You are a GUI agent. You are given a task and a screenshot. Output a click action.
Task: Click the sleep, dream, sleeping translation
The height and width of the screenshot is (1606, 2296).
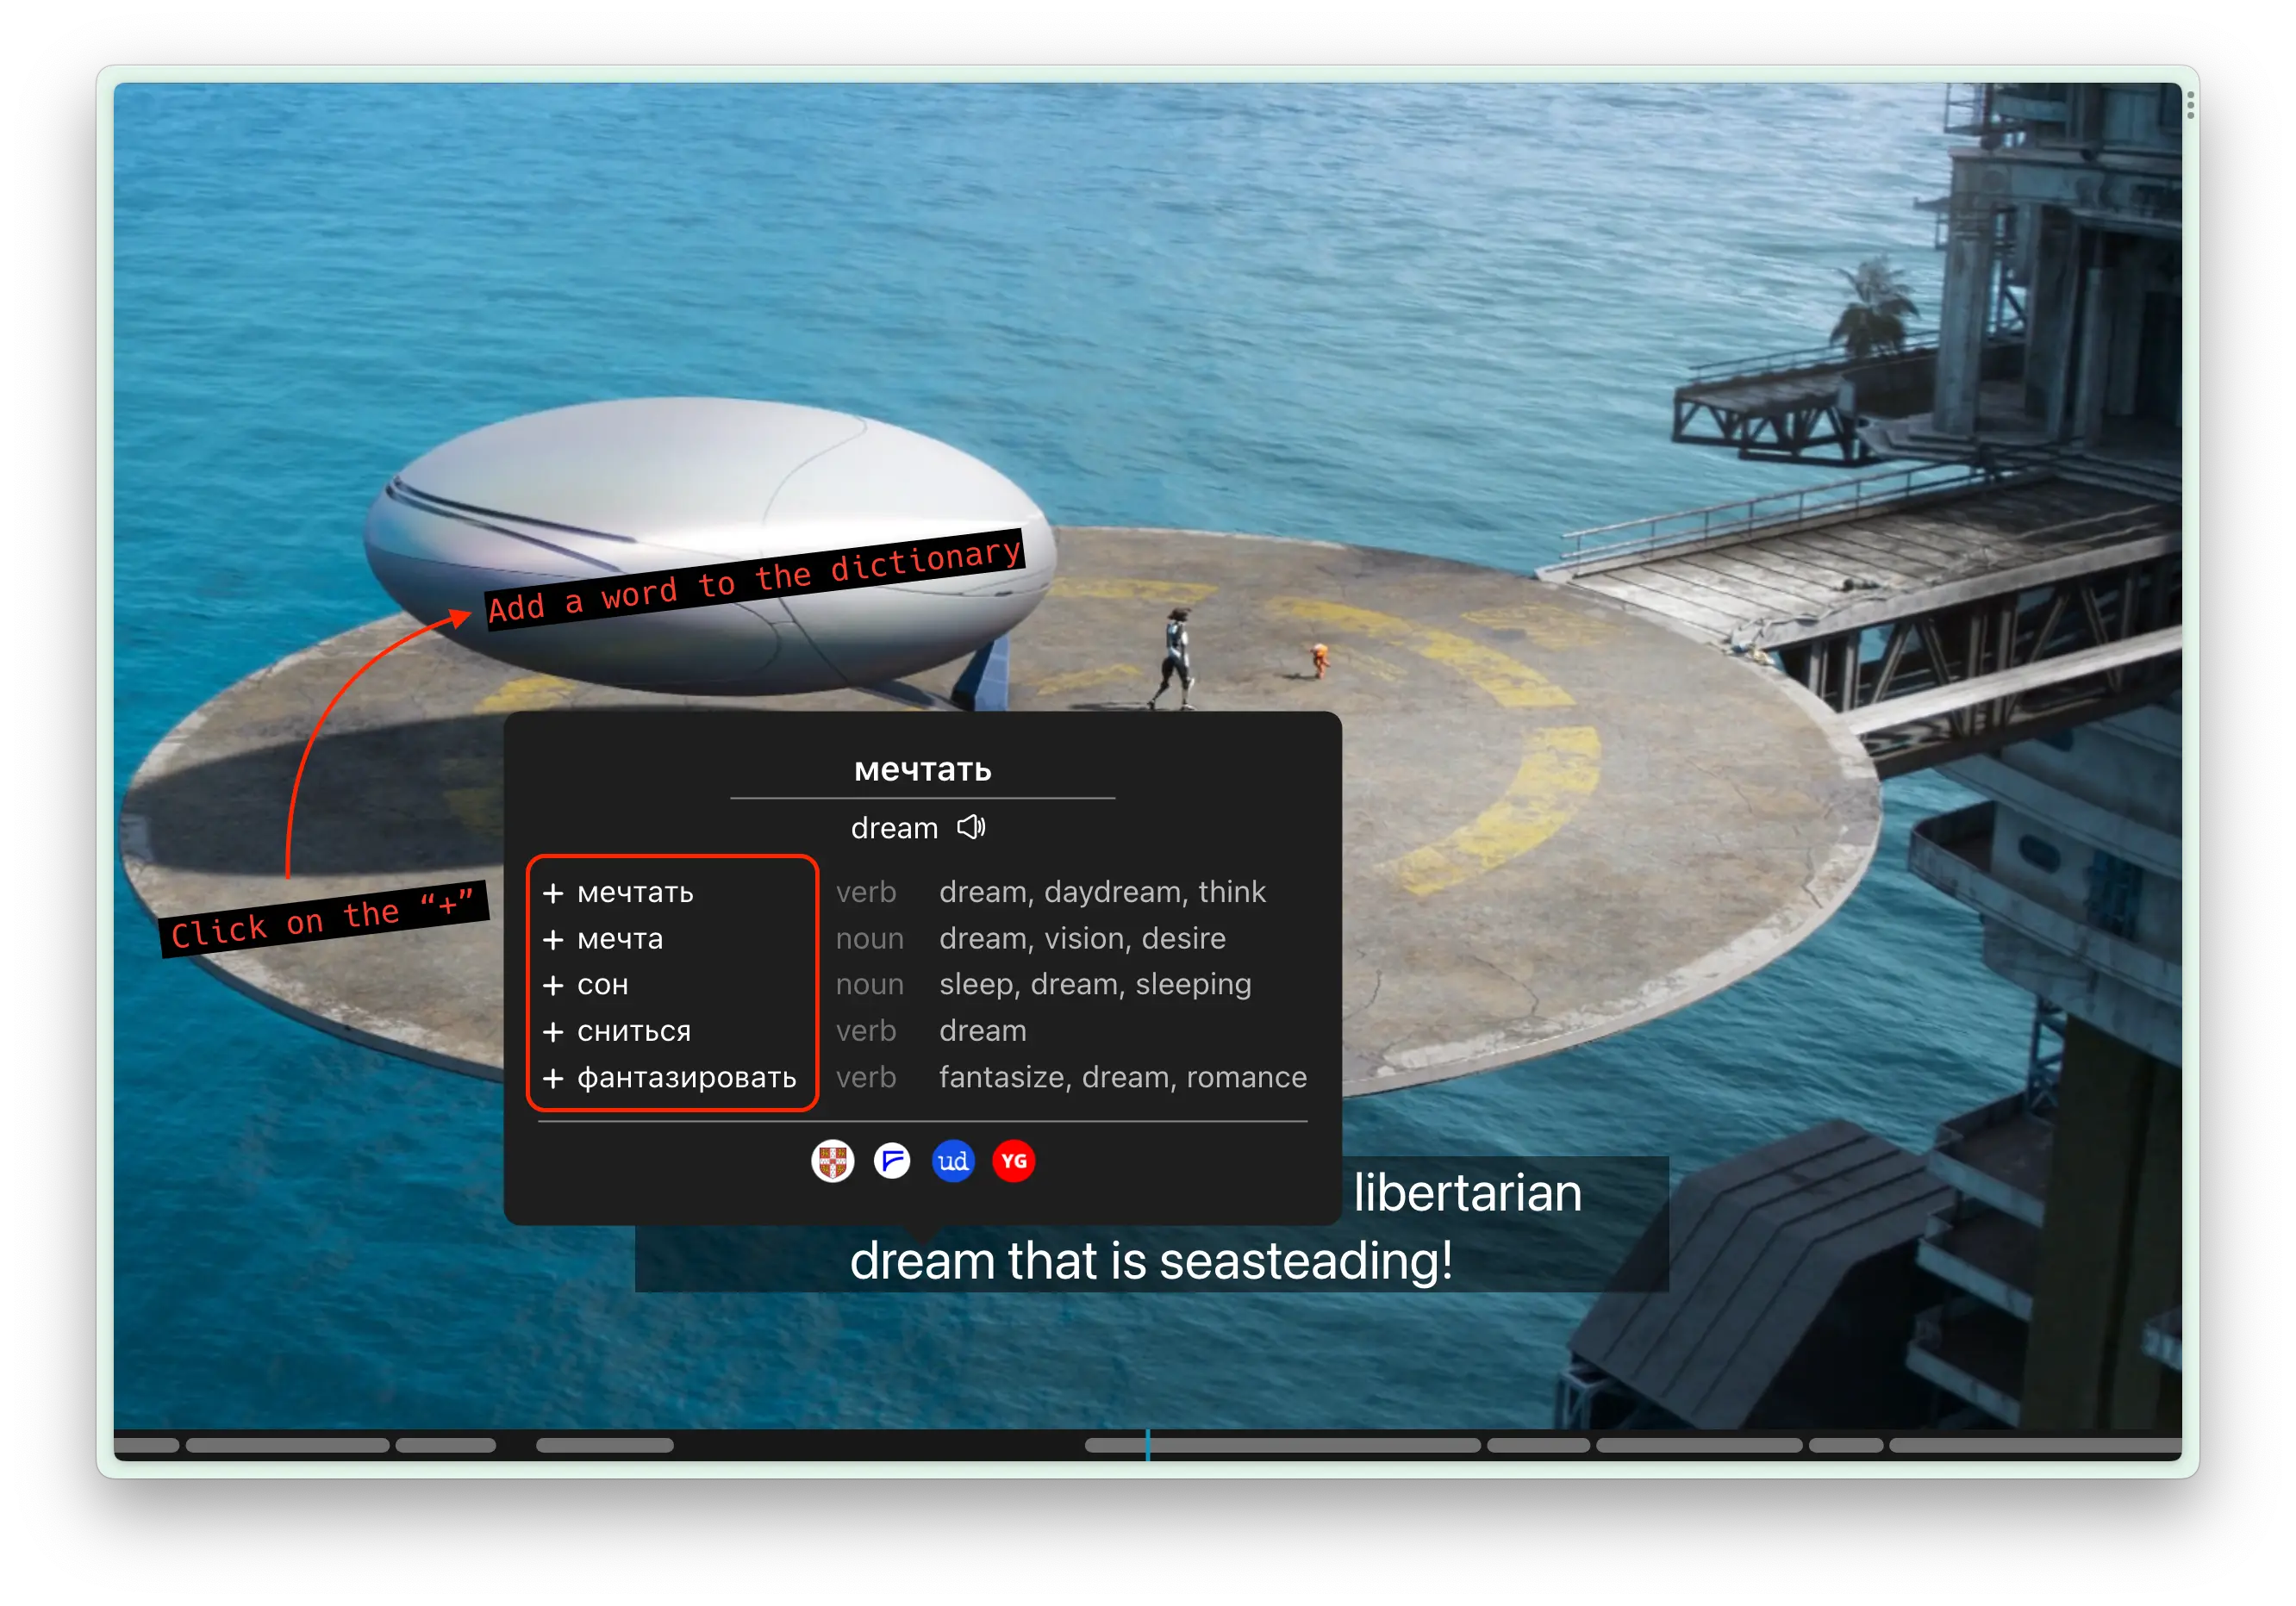[1095, 986]
